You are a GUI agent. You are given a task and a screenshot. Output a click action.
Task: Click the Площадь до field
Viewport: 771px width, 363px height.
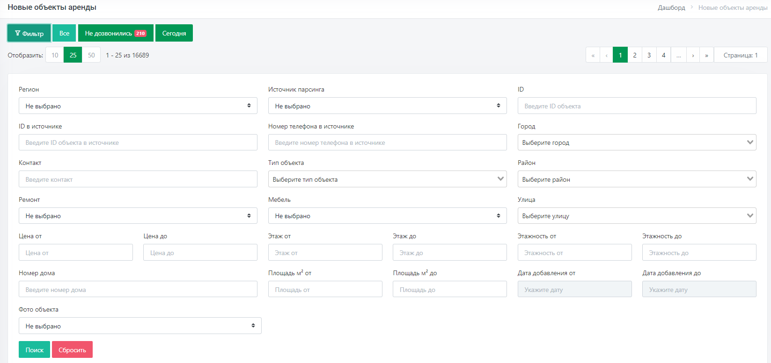[450, 289]
